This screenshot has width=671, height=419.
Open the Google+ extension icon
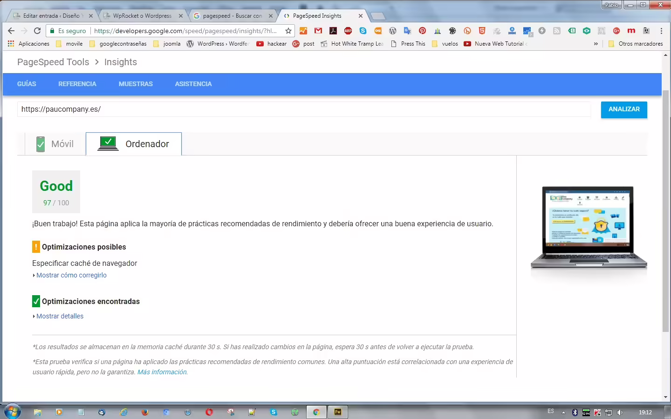pyautogui.click(x=616, y=31)
